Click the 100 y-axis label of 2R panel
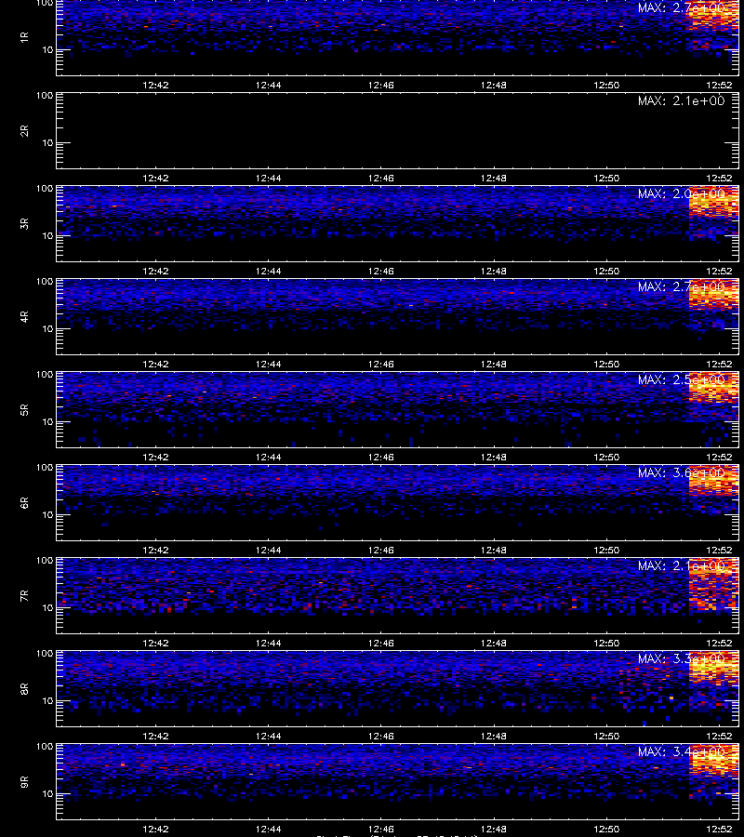Screen dimensions: 744x837 [x=45, y=96]
